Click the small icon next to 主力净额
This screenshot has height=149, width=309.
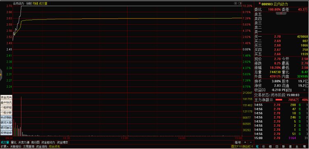point(271,100)
